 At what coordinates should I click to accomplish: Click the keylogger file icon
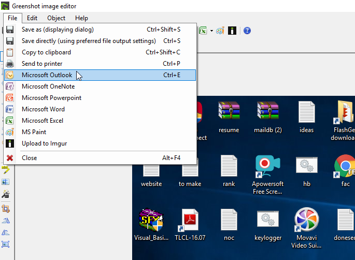click(x=268, y=219)
